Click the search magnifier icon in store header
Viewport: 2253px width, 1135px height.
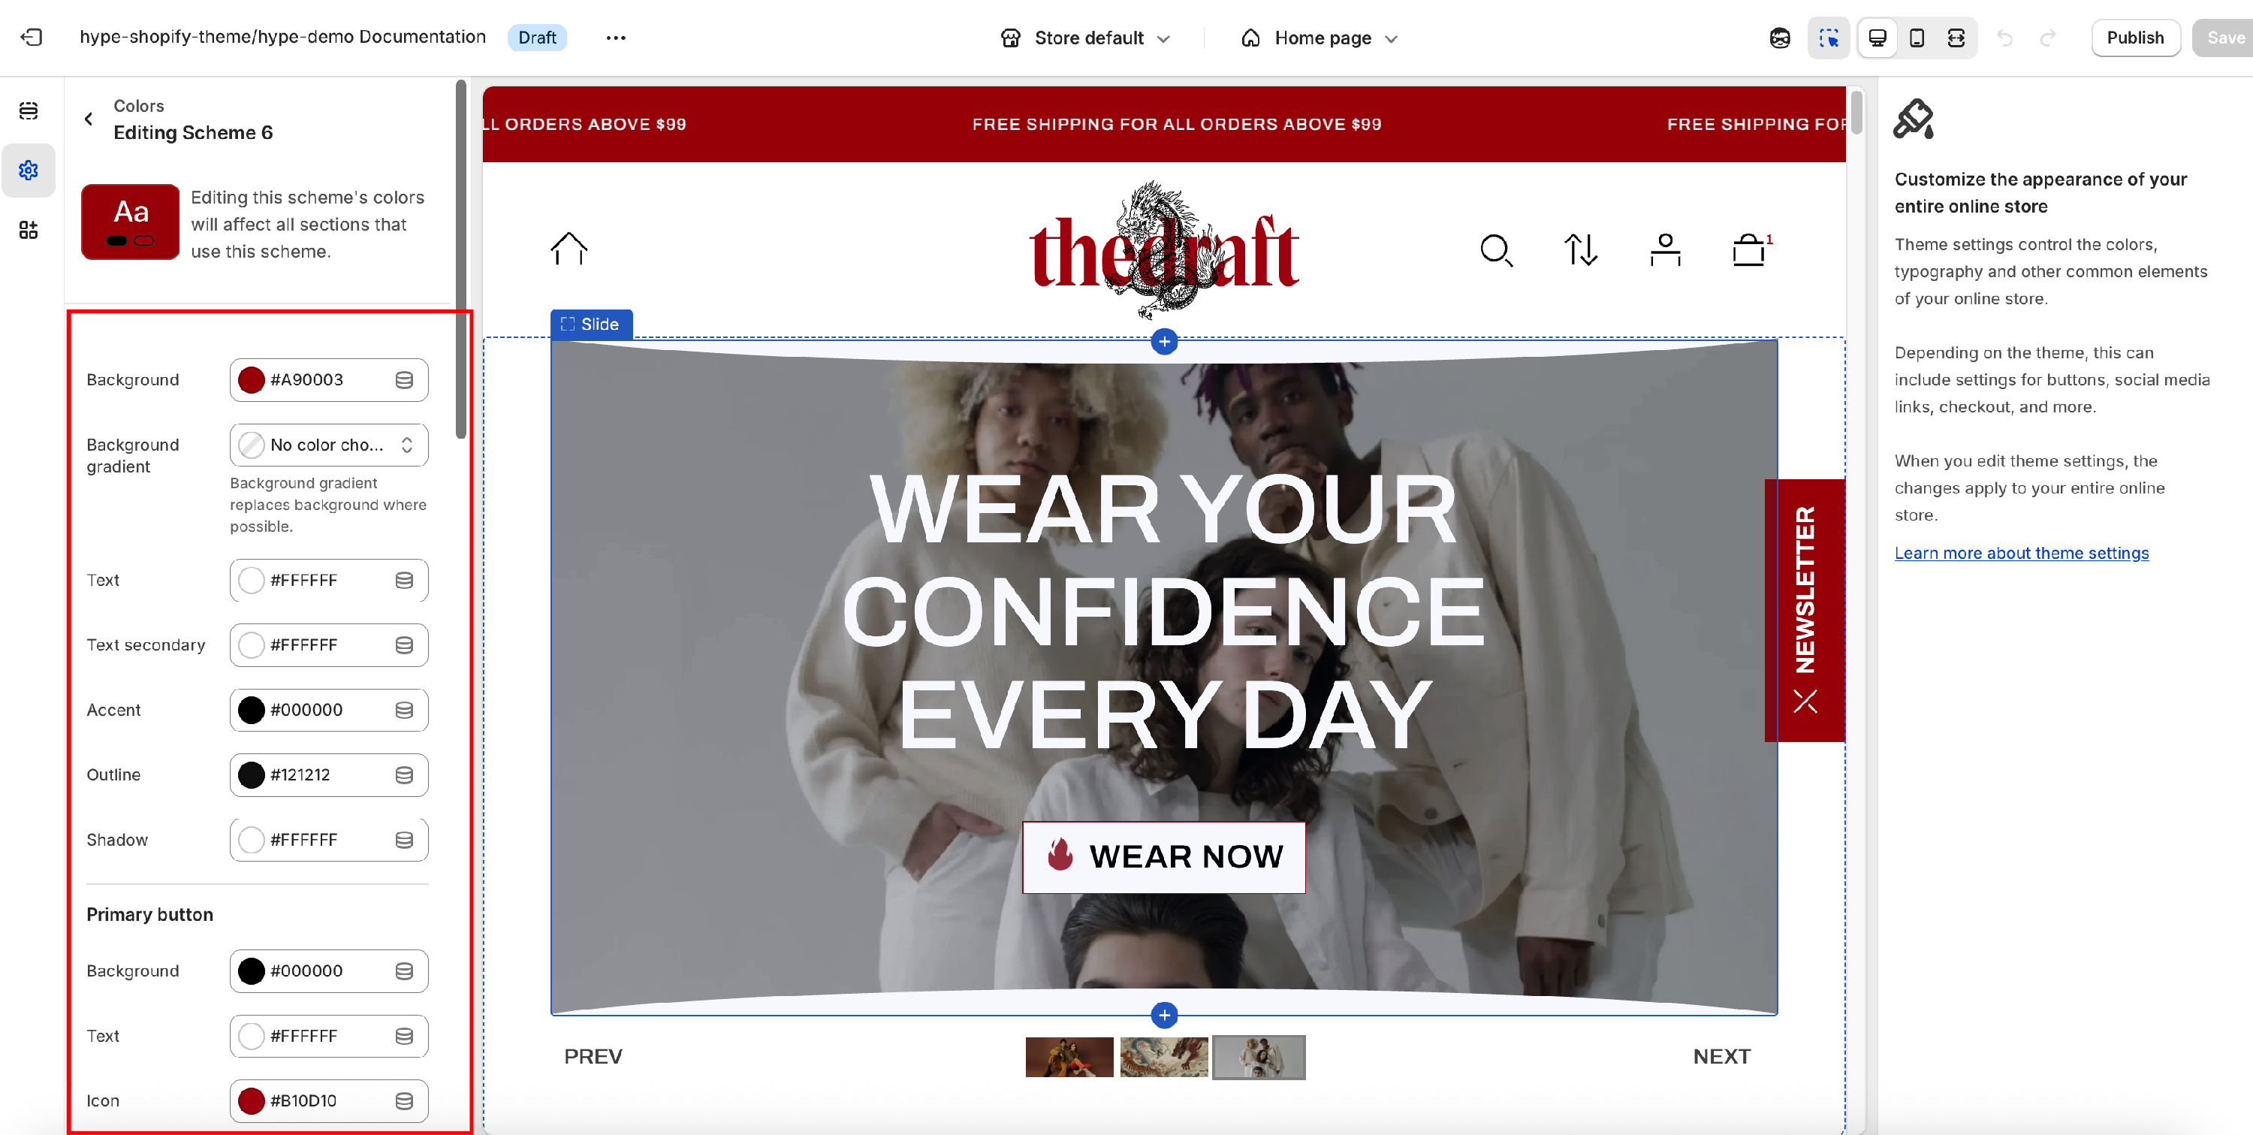[x=1497, y=250]
